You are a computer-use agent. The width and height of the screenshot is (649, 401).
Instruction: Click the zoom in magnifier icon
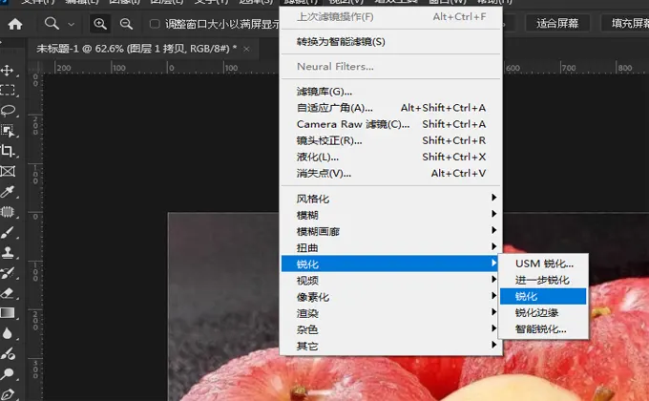point(100,24)
